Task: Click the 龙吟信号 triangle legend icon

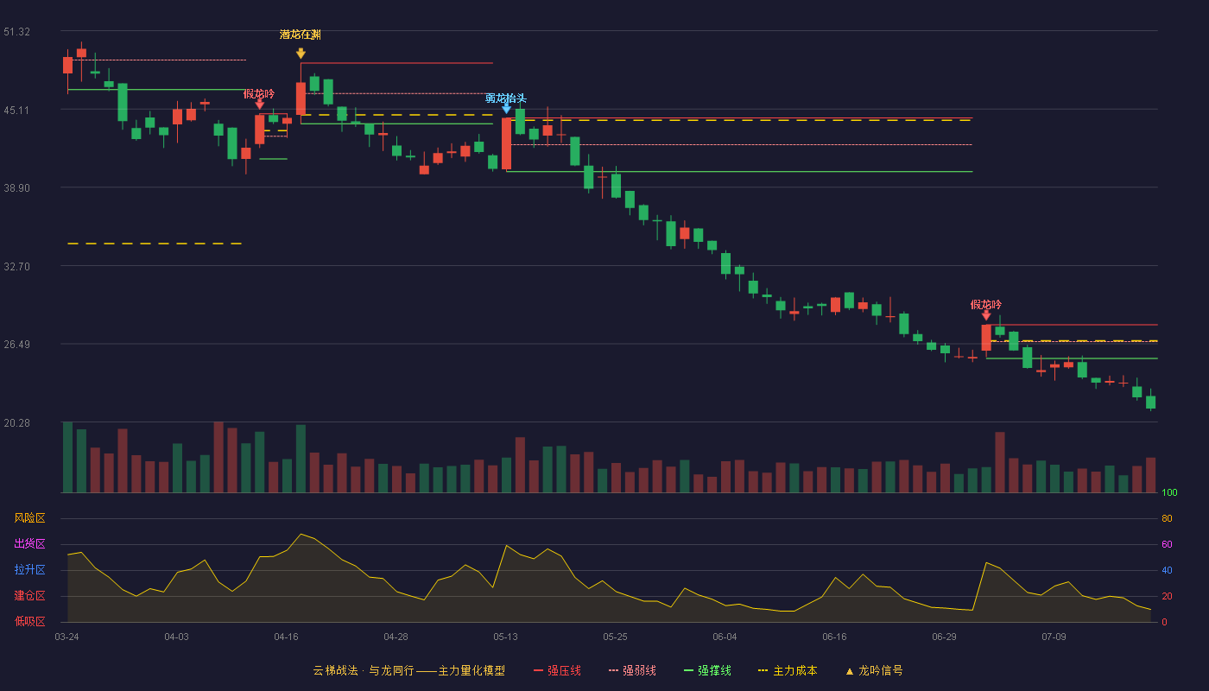Action: (x=849, y=670)
